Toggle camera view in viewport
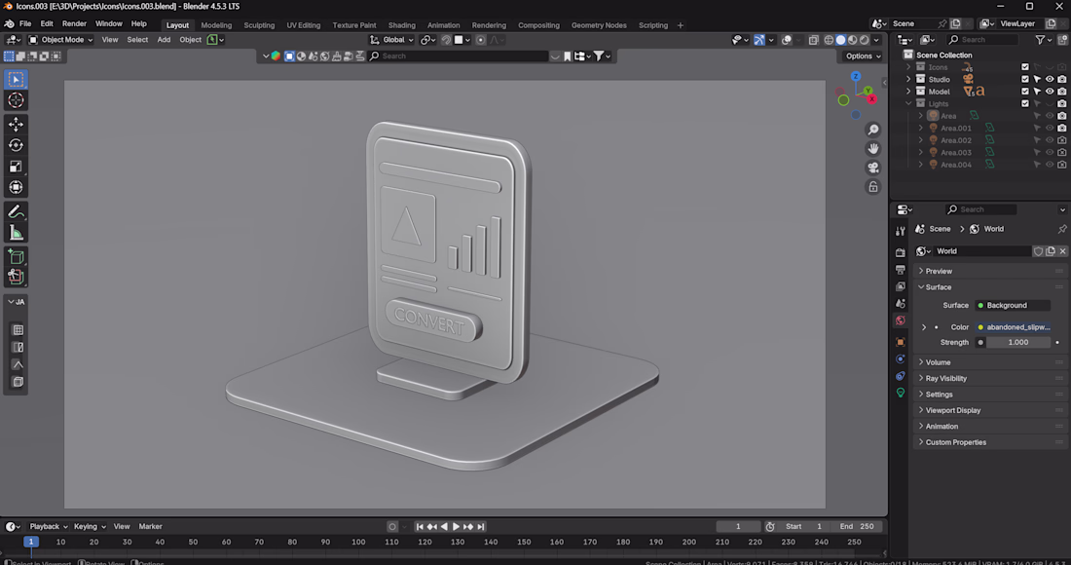This screenshot has width=1071, height=565. coord(873,168)
